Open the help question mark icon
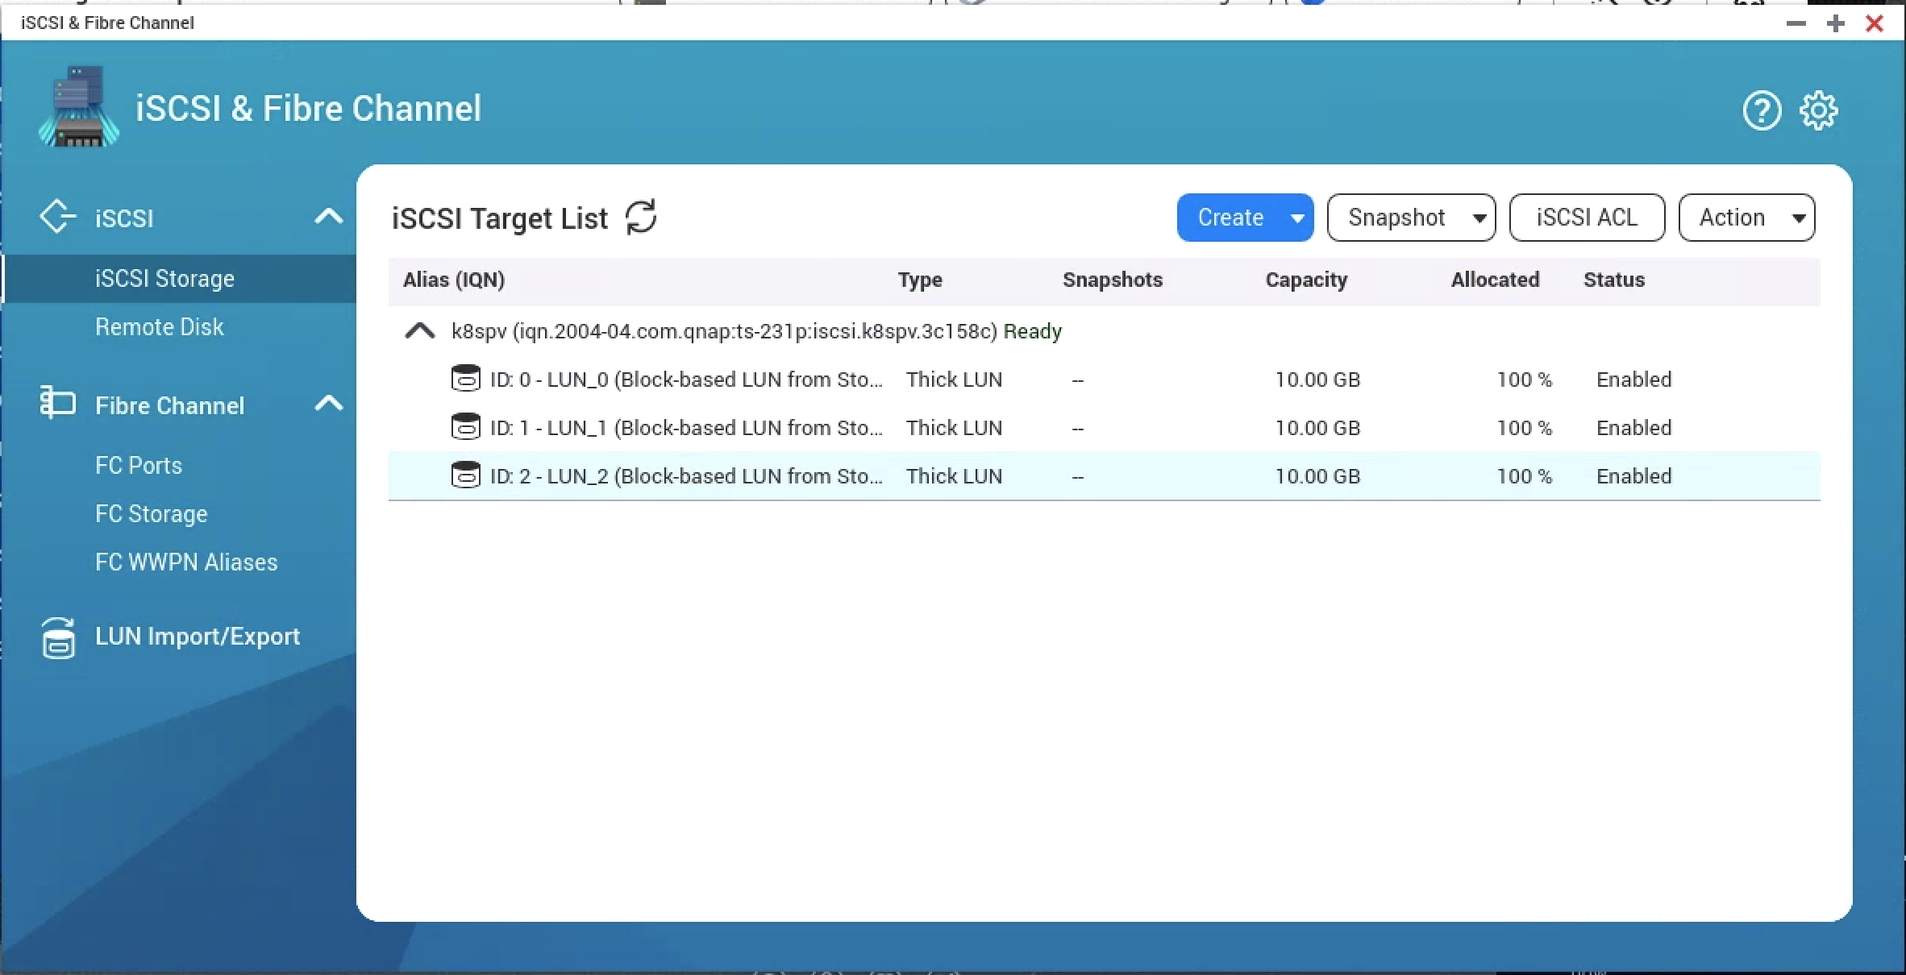 point(1762,110)
